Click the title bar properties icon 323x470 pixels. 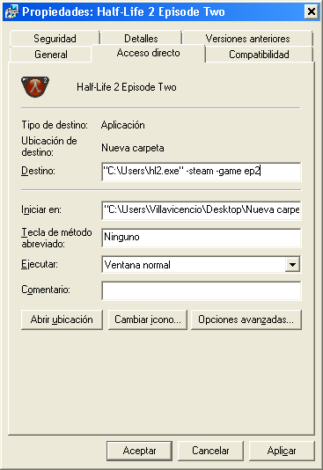coord(11,11)
